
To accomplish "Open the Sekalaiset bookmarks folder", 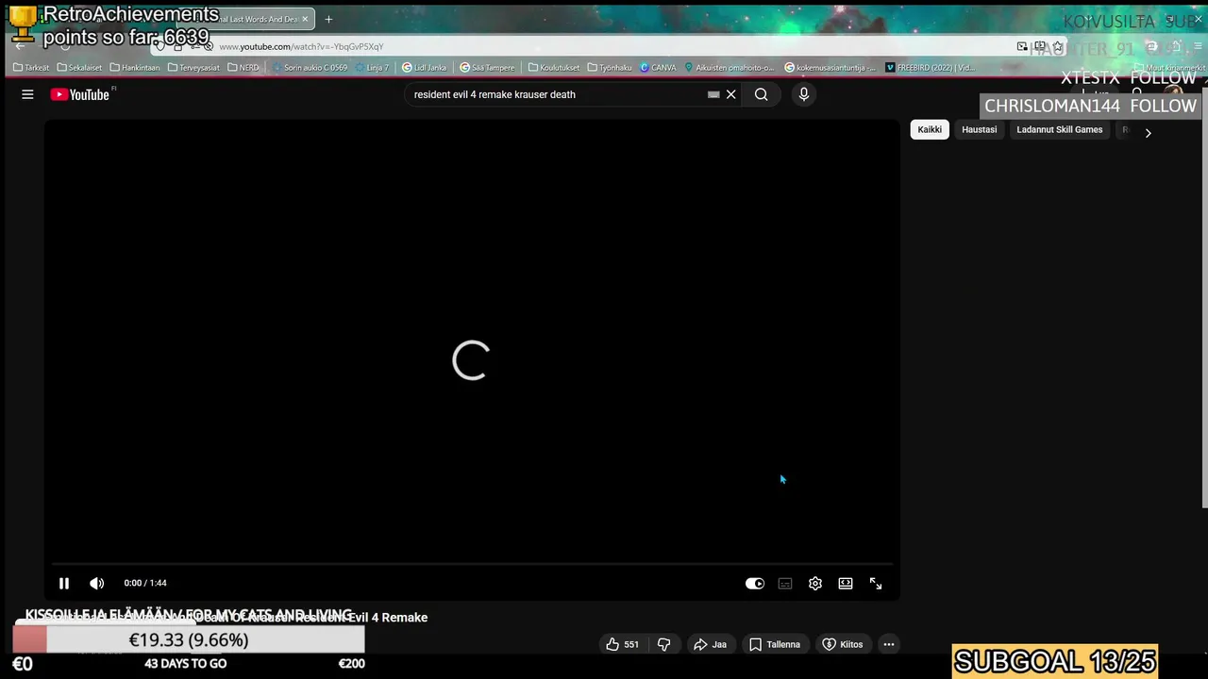I will point(79,68).
